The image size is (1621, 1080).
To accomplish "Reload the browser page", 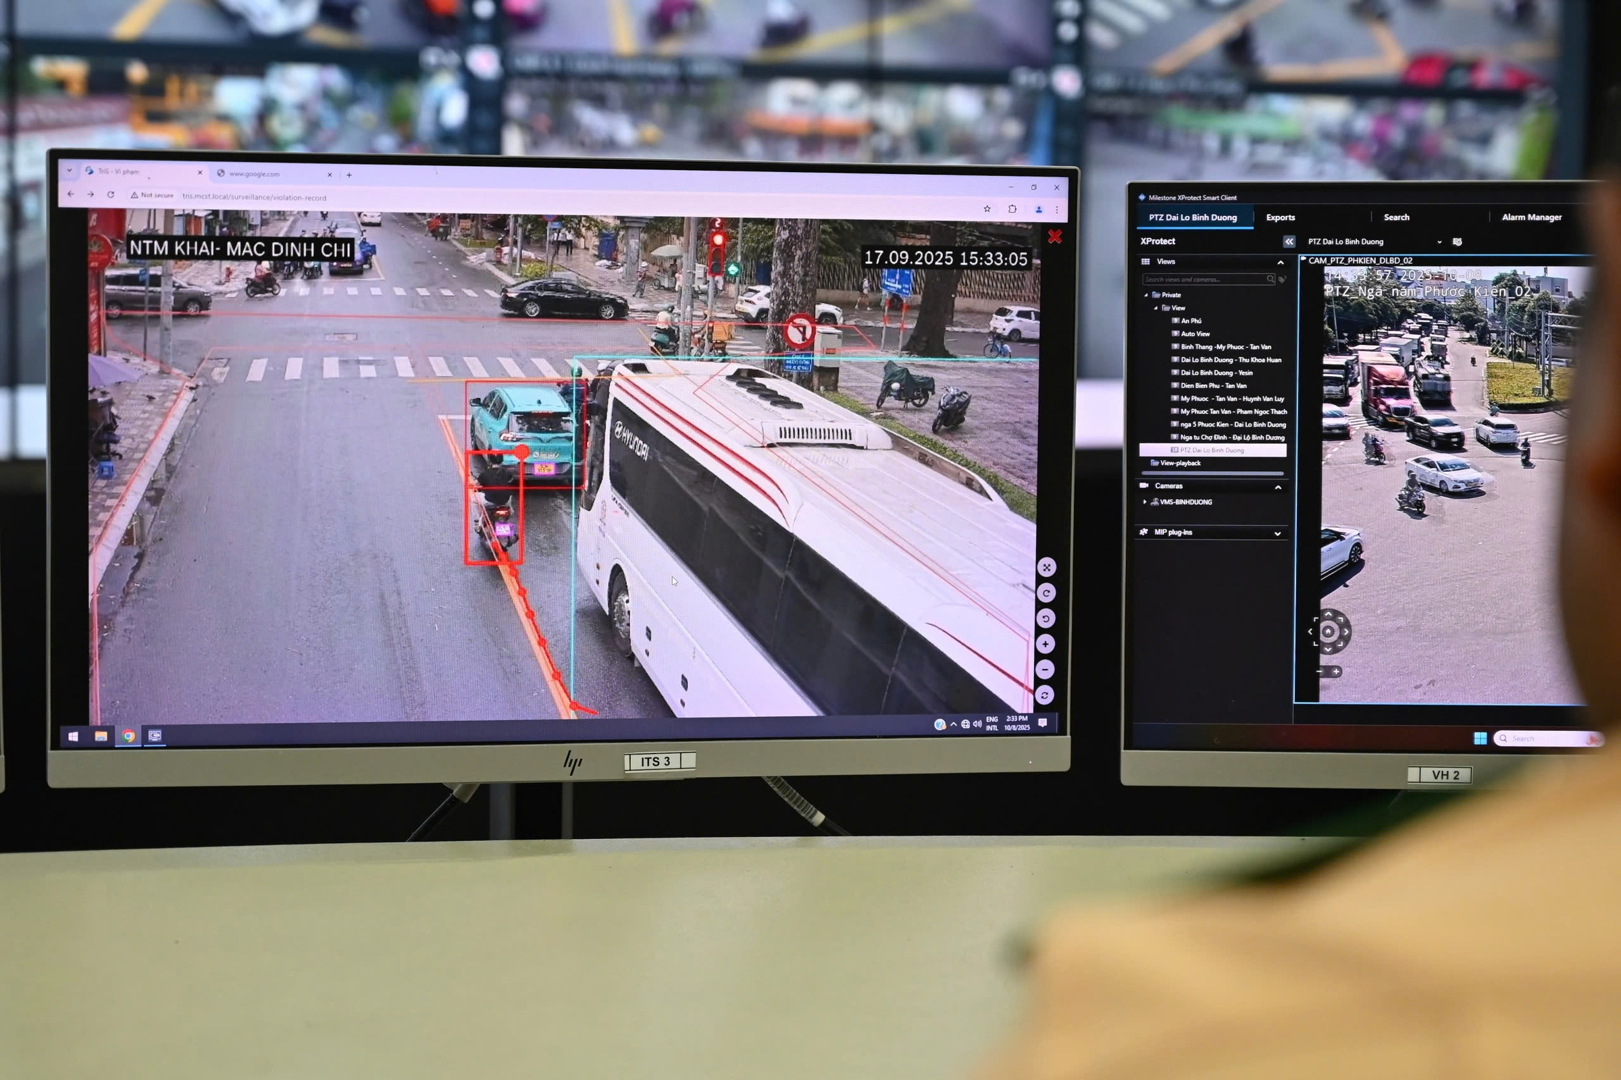I will tap(110, 195).
